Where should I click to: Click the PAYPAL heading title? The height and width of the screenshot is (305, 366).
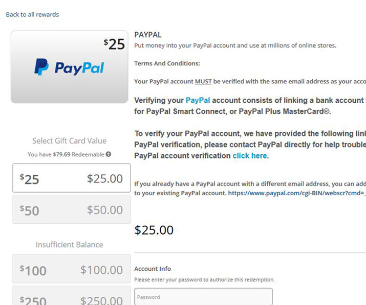click(147, 35)
